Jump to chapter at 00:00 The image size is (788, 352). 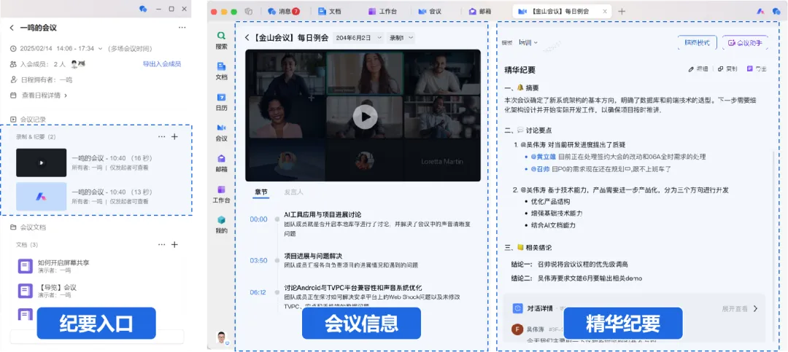pos(258,219)
